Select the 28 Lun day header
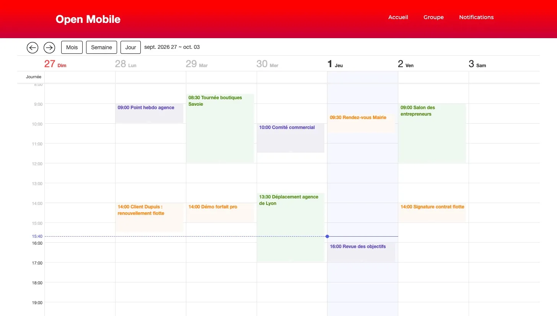The height and width of the screenshot is (316, 557). click(125, 64)
